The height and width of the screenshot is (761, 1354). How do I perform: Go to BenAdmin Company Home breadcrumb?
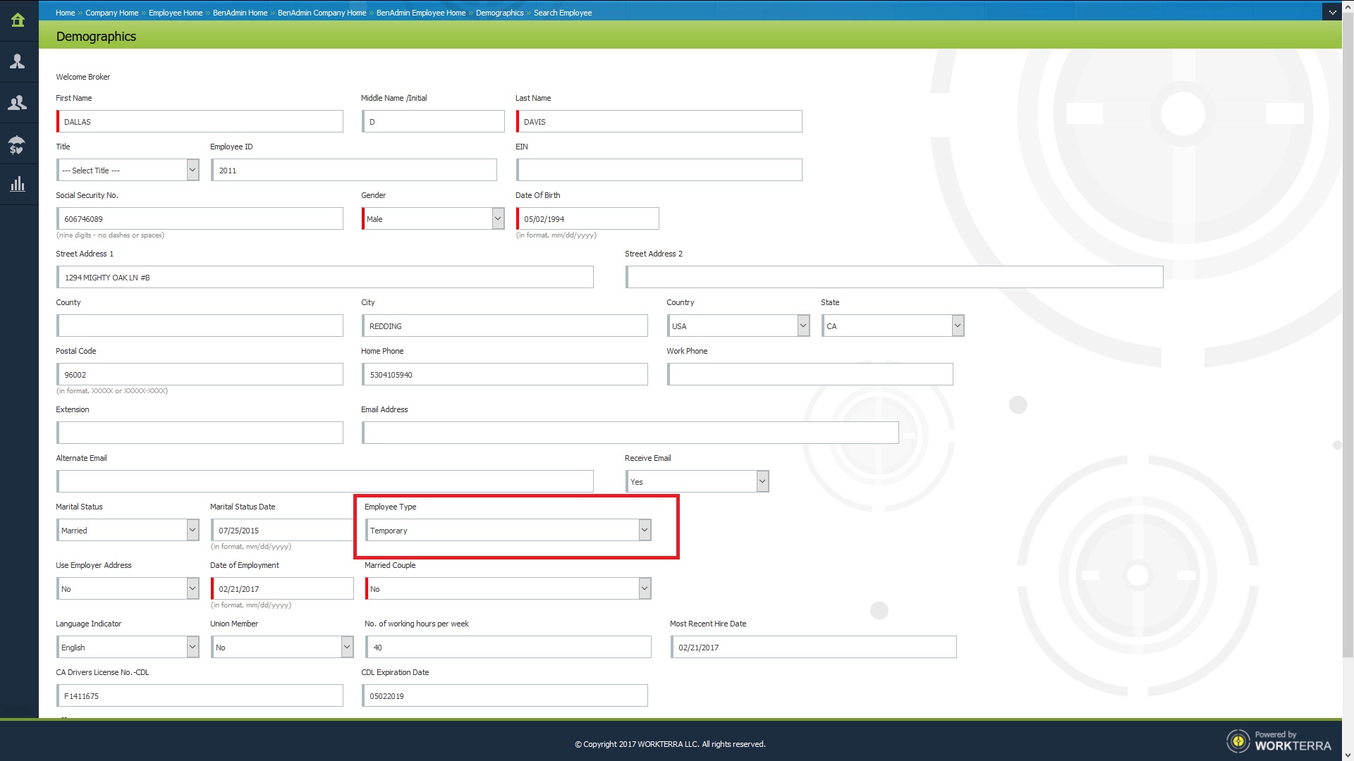tap(322, 13)
